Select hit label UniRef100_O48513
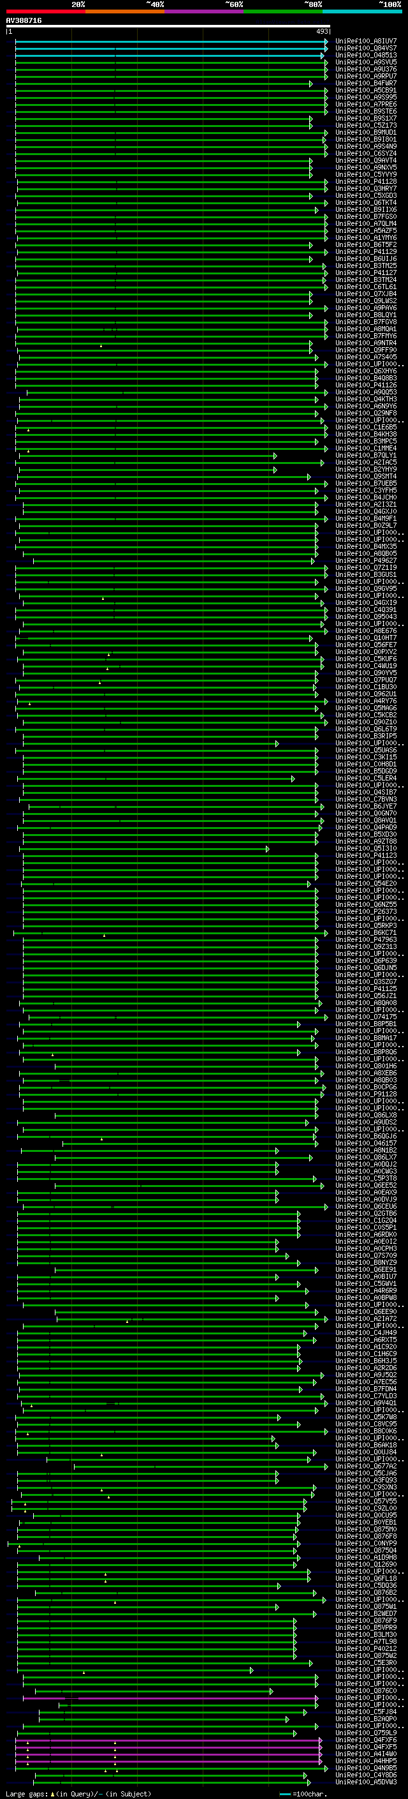Image resolution: width=408 pixels, height=1799 pixels. 366,55
